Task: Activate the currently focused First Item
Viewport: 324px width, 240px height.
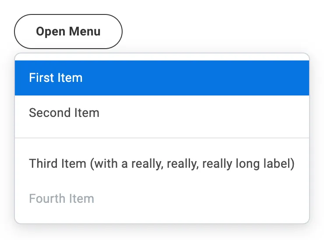Action: click(x=162, y=78)
